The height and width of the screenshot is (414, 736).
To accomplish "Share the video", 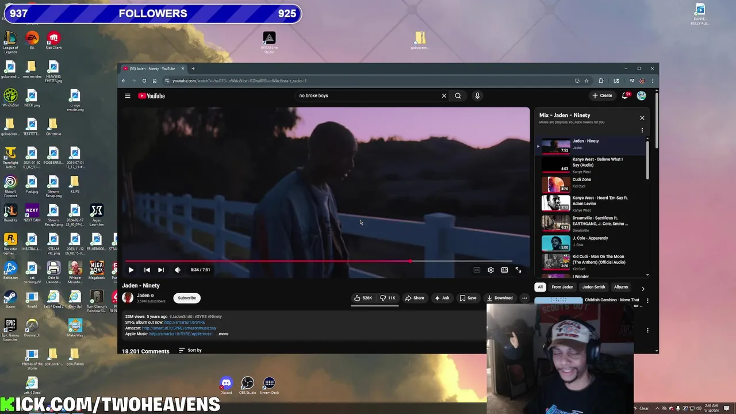I will tap(415, 298).
